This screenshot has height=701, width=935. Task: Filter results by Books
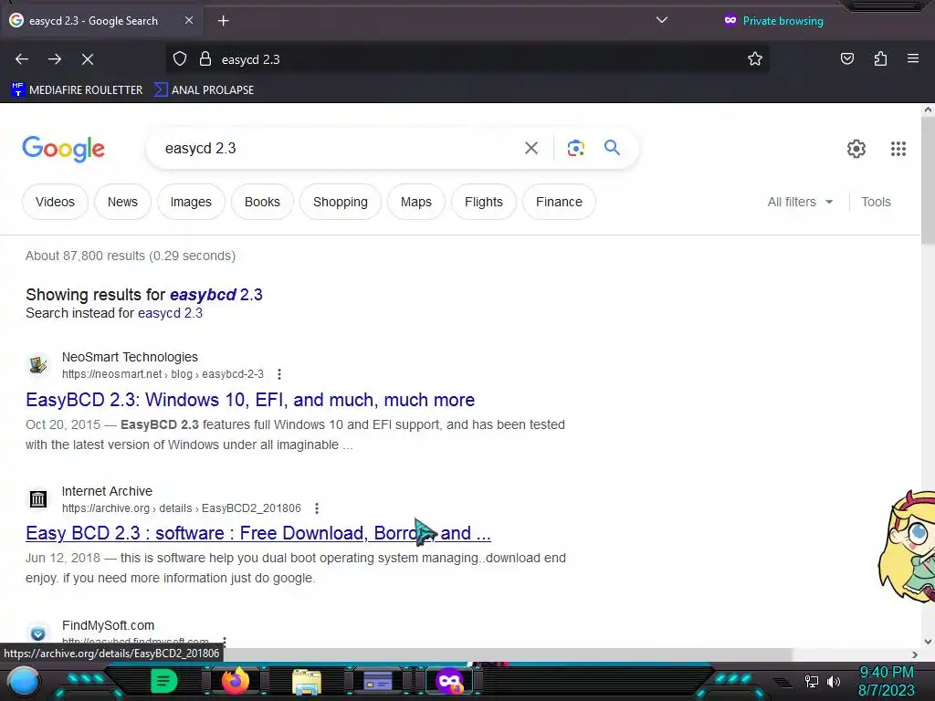click(x=262, y=202)
